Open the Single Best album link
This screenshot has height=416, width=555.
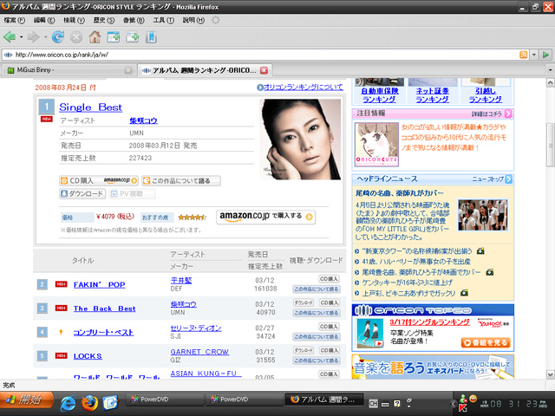[90, 107]
